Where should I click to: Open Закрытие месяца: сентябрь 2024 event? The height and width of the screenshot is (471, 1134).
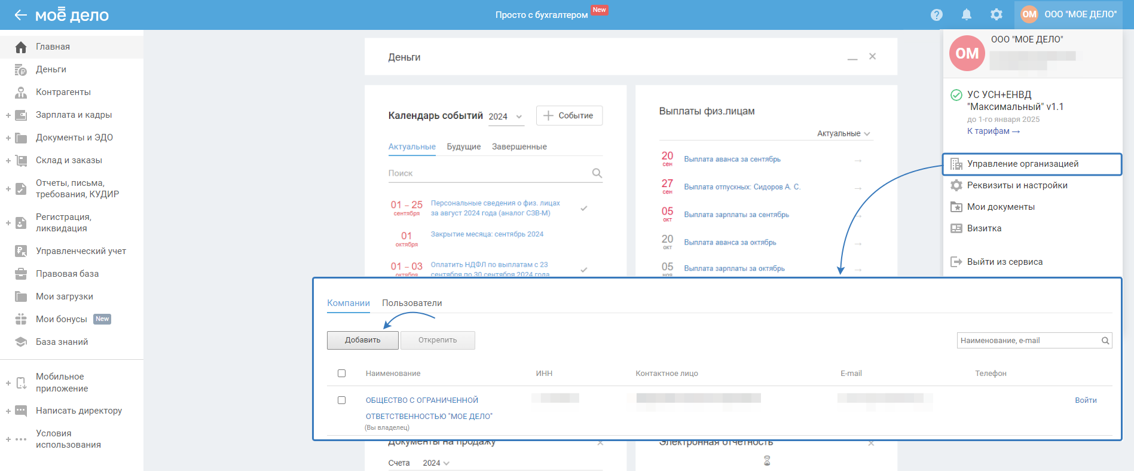pyautogui.click(x=487, y=234)
